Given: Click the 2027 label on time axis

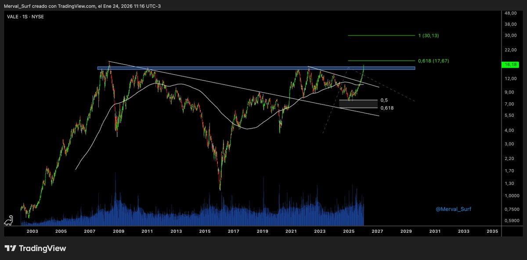Looking at the screenshot, I should point(377,231).
